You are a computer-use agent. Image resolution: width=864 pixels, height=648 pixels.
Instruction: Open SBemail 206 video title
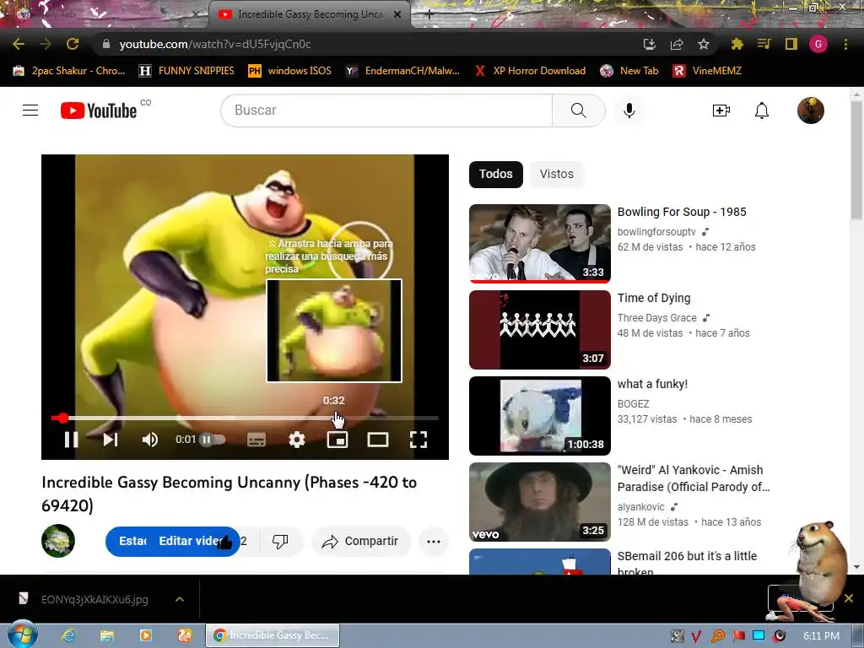tap(687, 563)
